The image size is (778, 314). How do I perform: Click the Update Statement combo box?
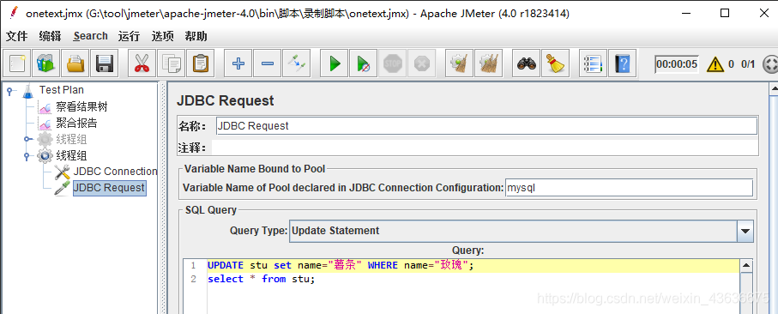coord(522,231)
